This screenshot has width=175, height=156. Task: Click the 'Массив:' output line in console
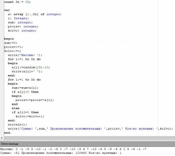click(73, 149)
